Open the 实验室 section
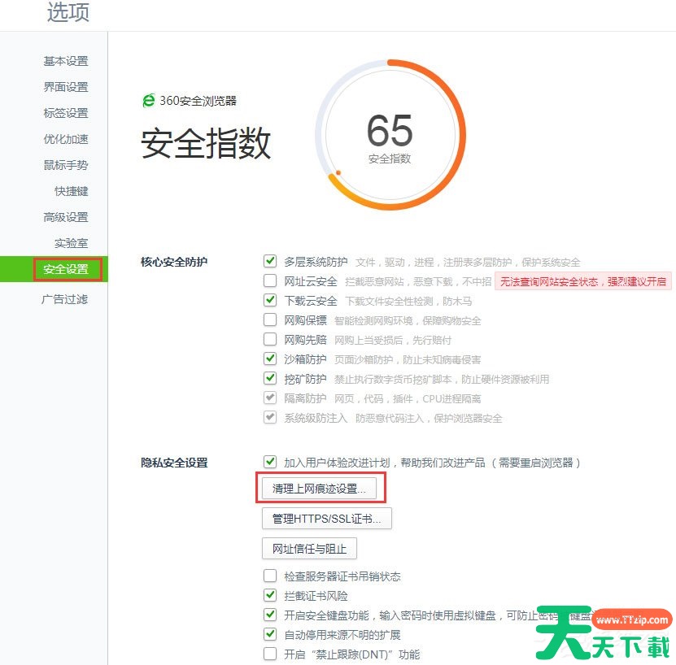 pyautogui.click(x=71, y=243)
